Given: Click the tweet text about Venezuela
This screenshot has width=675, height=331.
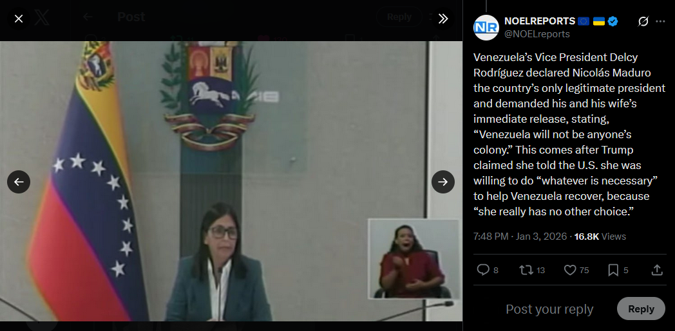Looking at the screenshot, I should (569, 134).
